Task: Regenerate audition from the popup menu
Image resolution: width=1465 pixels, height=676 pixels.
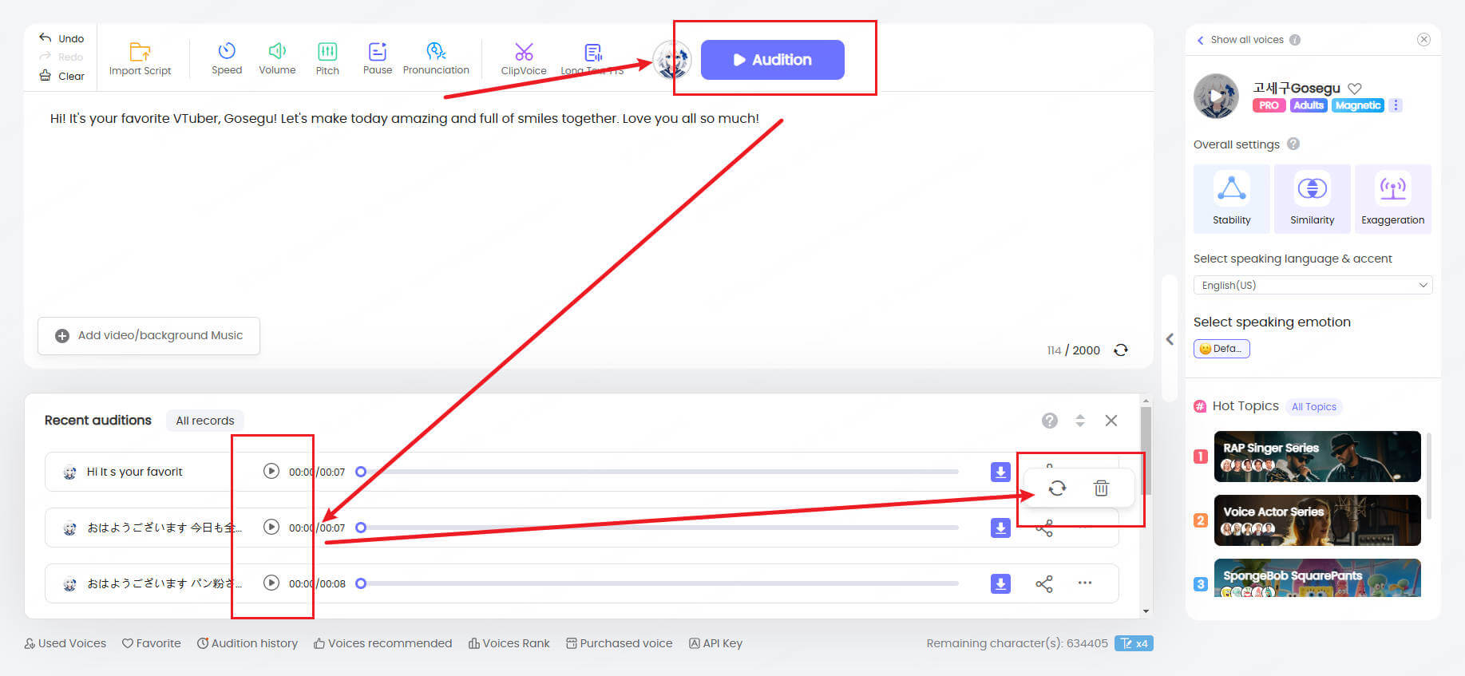Action: 1057,488
